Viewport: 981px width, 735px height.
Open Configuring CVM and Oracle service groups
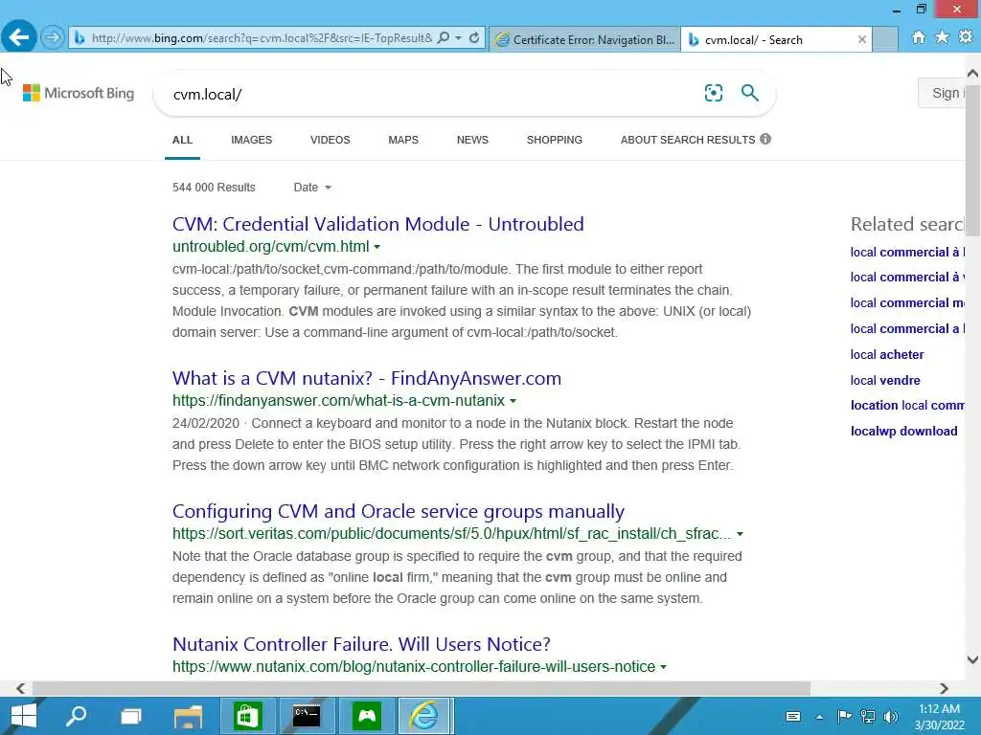[x=398, y=511]
